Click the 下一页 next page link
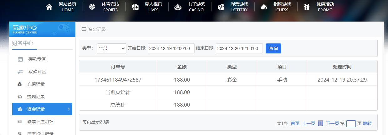The height and width of the screenshot is (135, 388). tap(332, 123)
